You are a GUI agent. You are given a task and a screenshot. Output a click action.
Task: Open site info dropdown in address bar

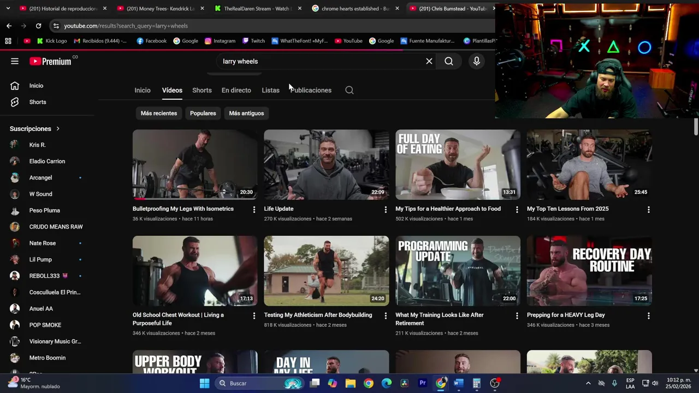point(55,26)
